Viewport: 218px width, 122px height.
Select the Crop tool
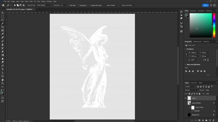2,27
